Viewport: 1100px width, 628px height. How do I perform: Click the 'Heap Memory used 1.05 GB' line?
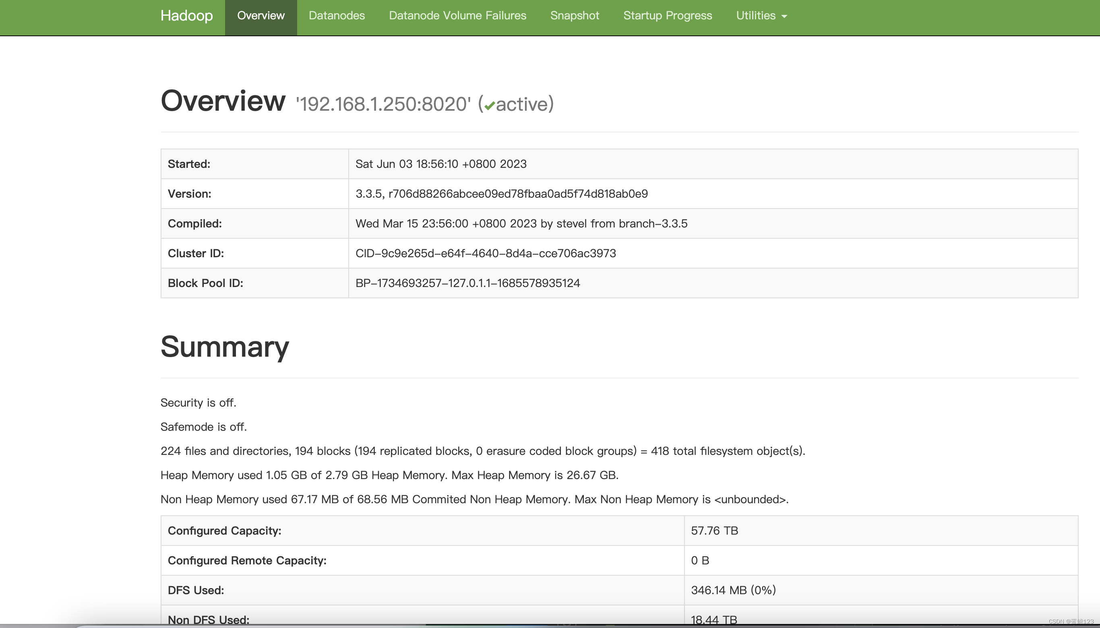[x=389, y=475]
